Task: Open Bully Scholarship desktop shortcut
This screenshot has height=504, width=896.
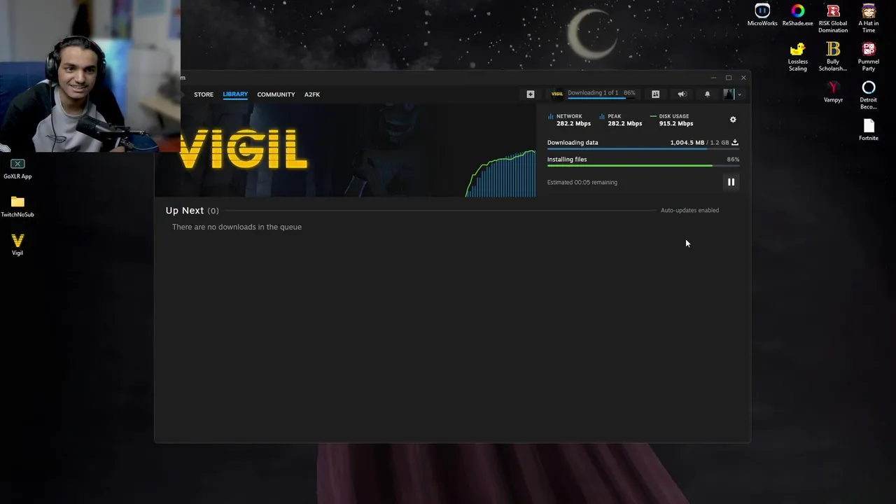Action: (833, 57)
